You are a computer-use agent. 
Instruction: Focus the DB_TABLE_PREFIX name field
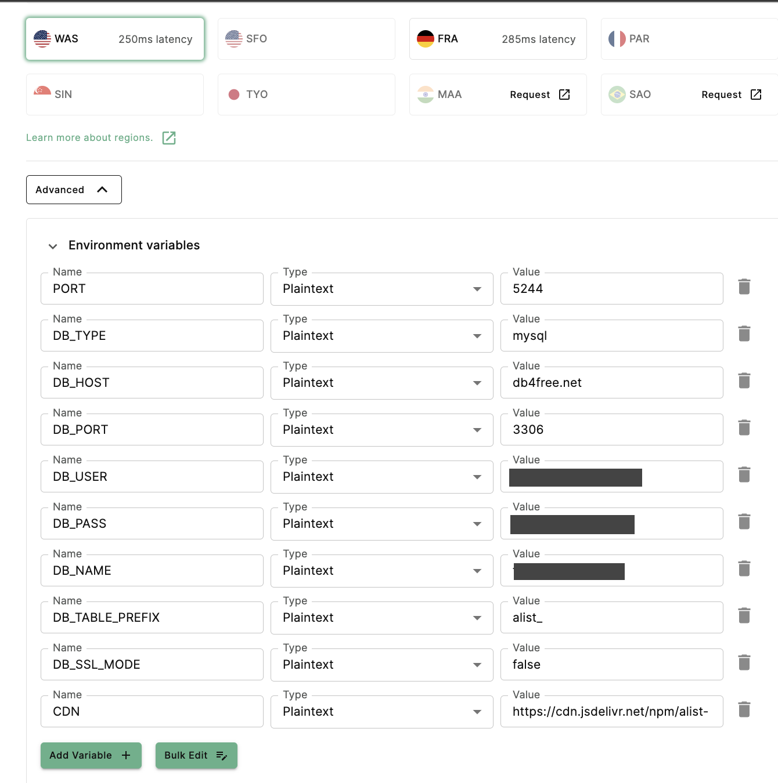[x=152, y=618]
